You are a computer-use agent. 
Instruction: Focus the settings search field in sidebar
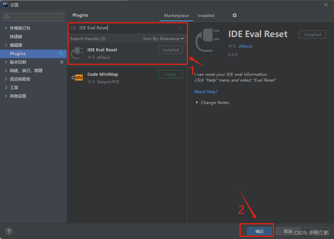pos(33,17)
